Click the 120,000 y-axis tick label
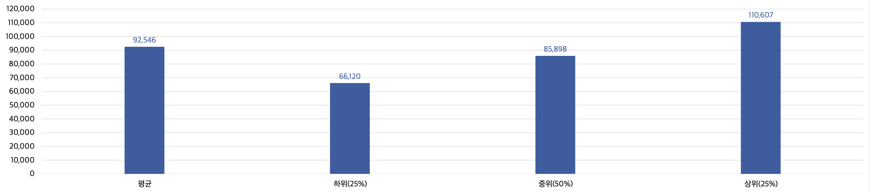870x191 pixels. [x=20, y=9]
